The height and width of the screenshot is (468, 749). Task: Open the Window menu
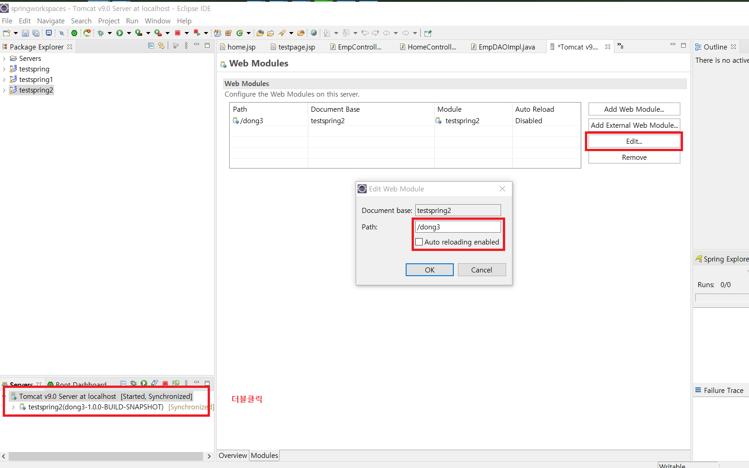click(x=158, y=21)
